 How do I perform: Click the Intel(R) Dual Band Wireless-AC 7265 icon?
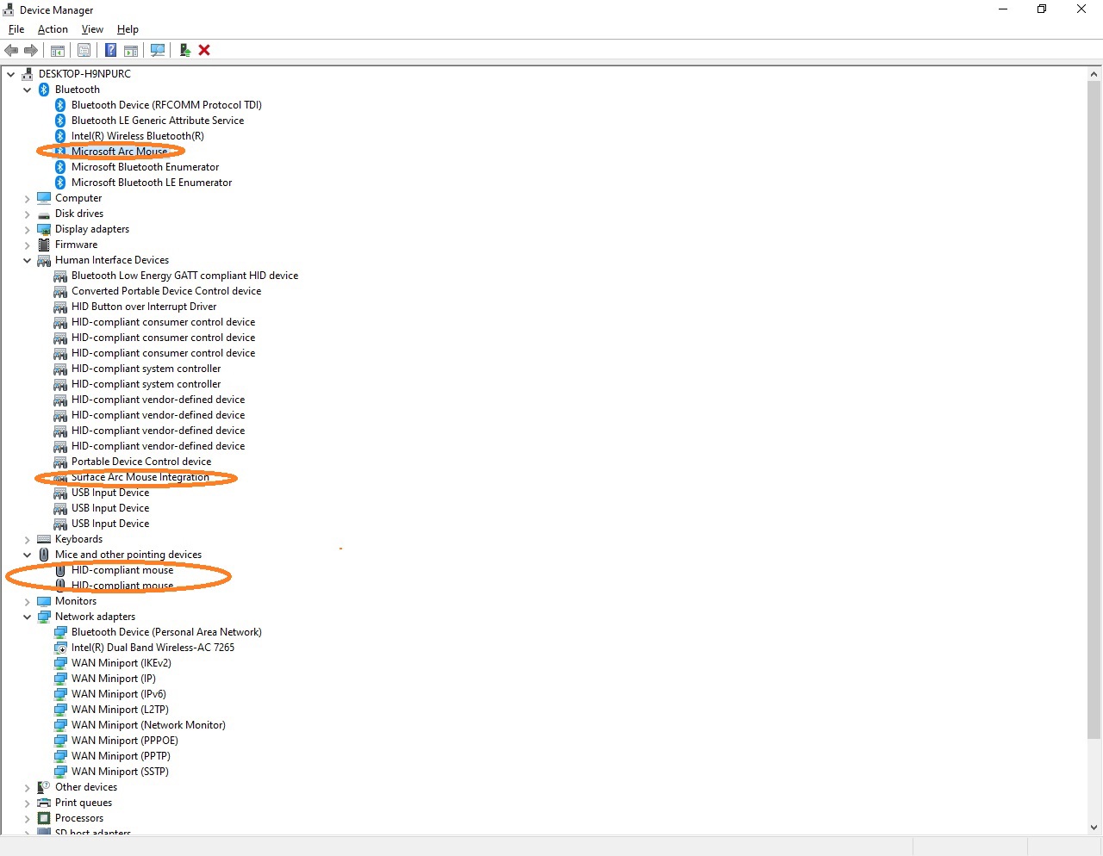[x=60, y=648]
